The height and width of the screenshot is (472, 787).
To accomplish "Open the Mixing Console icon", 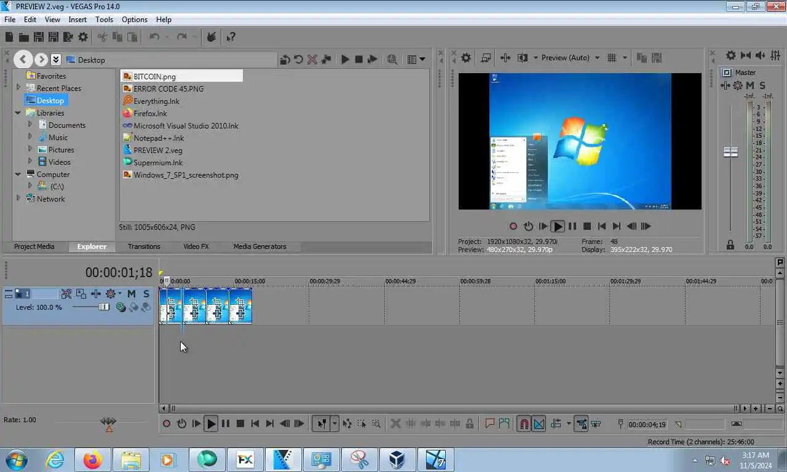I will click(776, 55).
